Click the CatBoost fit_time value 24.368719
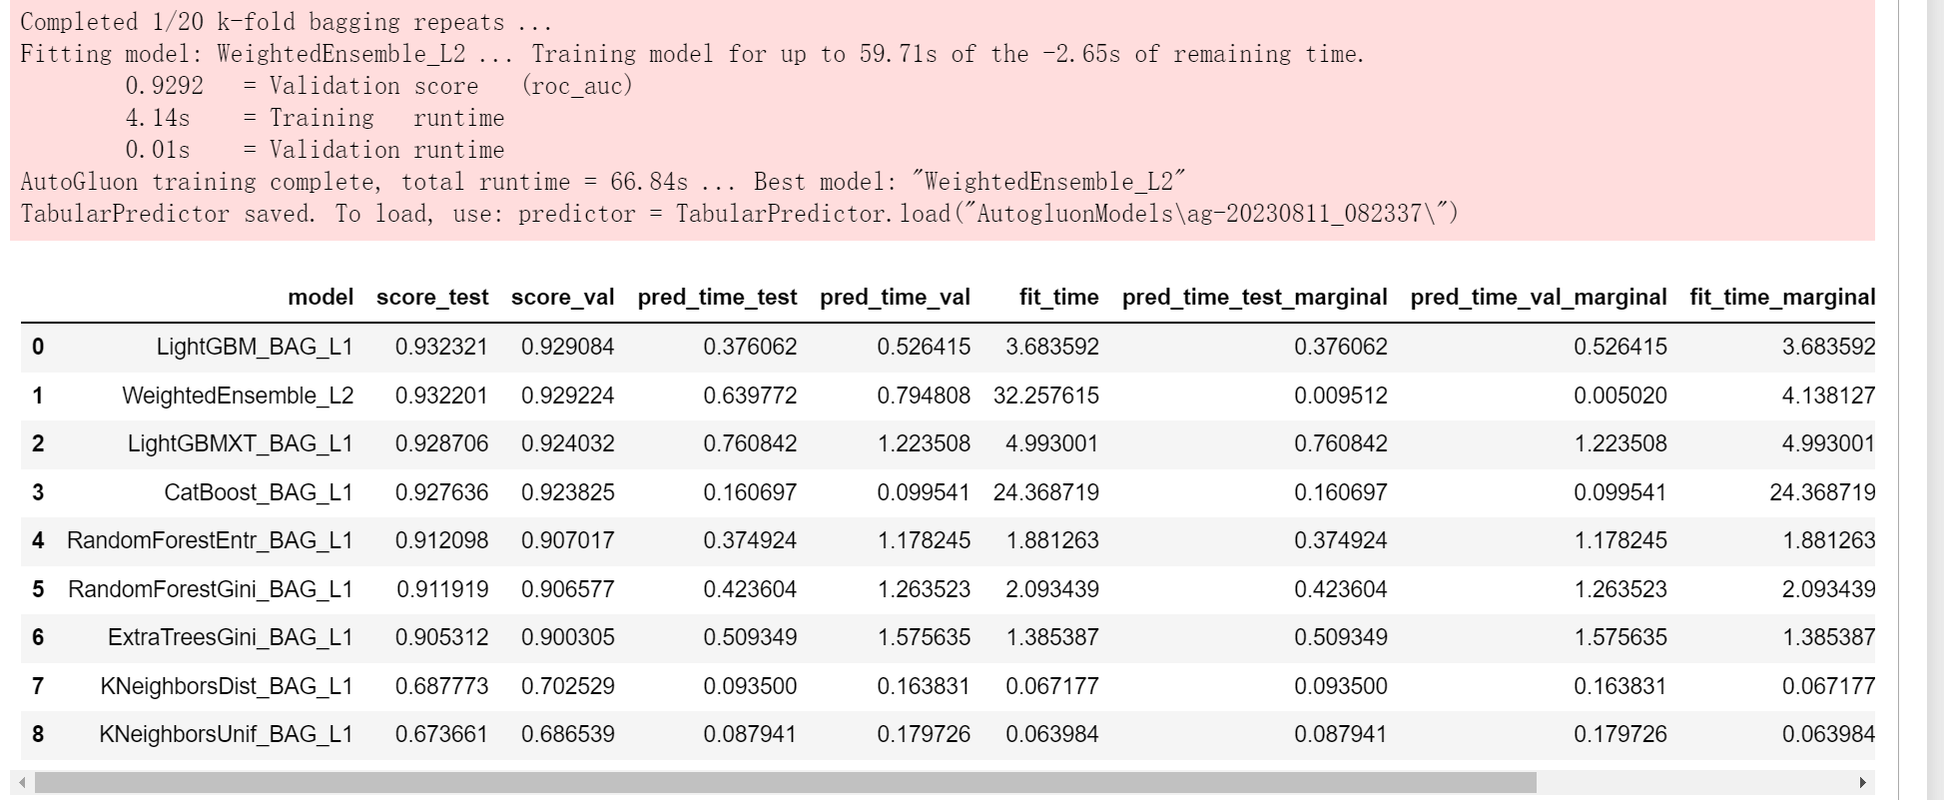Viewport: 1944px width, 800px height. pos(1045,493)
